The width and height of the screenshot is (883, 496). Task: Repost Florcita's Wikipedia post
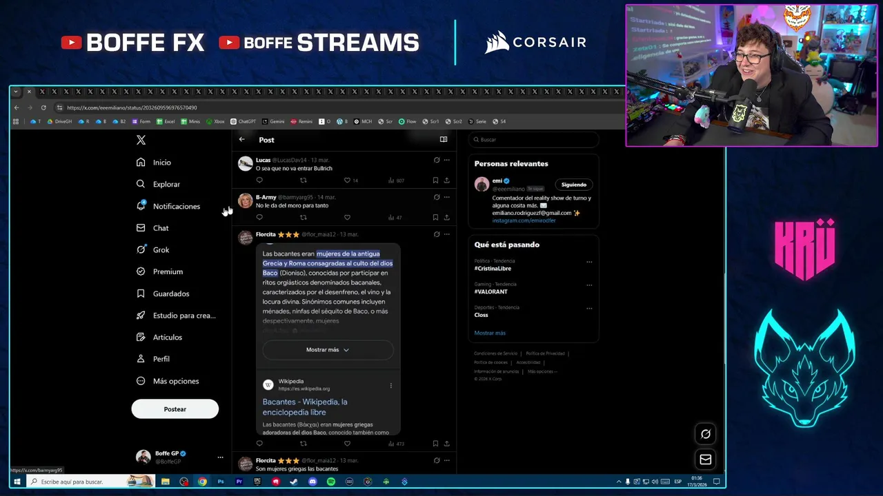[303, 444]
